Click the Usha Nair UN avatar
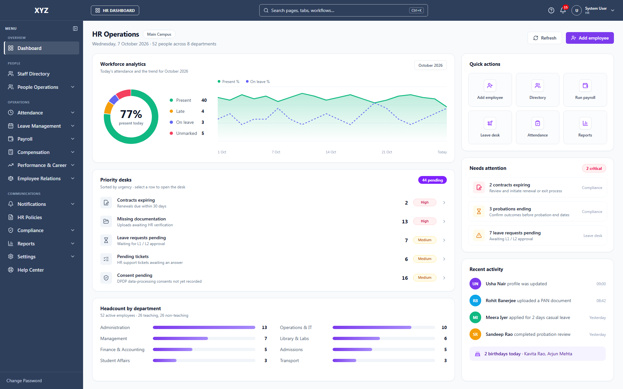623x389 pixels. click(475, 284)
